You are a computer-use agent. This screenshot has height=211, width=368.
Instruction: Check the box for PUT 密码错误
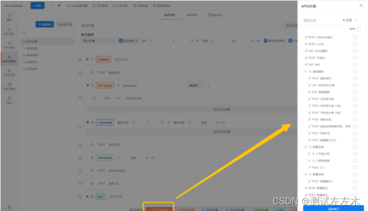point(355,92)
